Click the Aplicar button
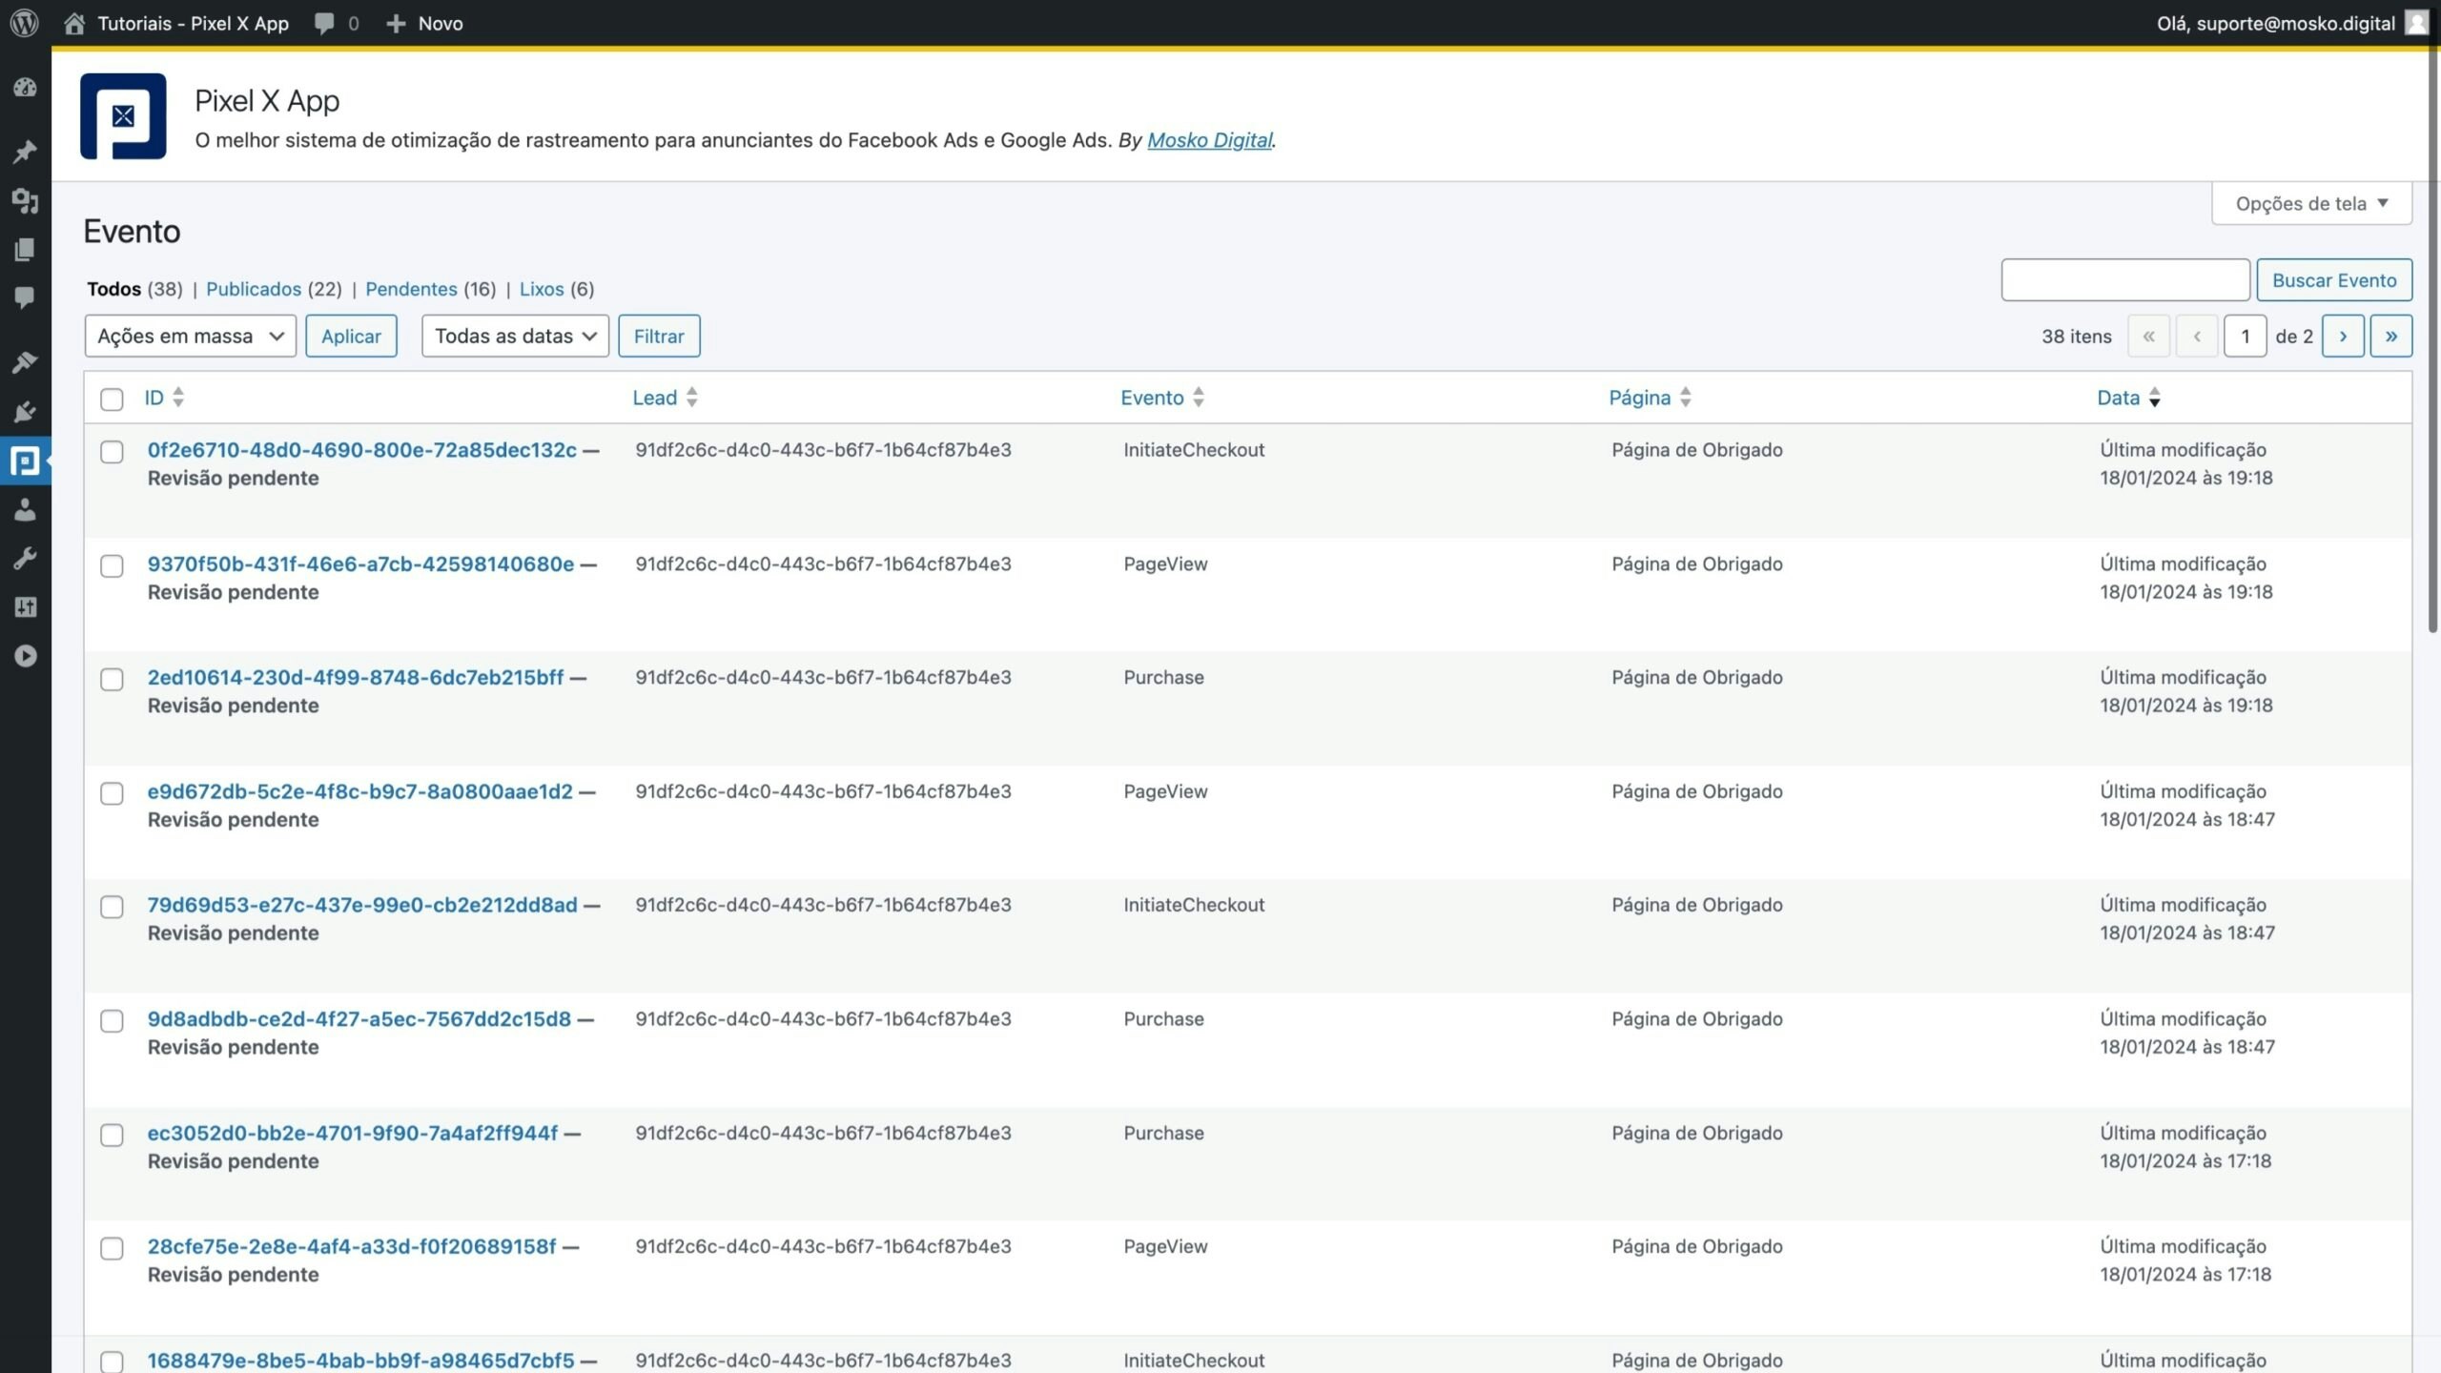 [351, 336]
